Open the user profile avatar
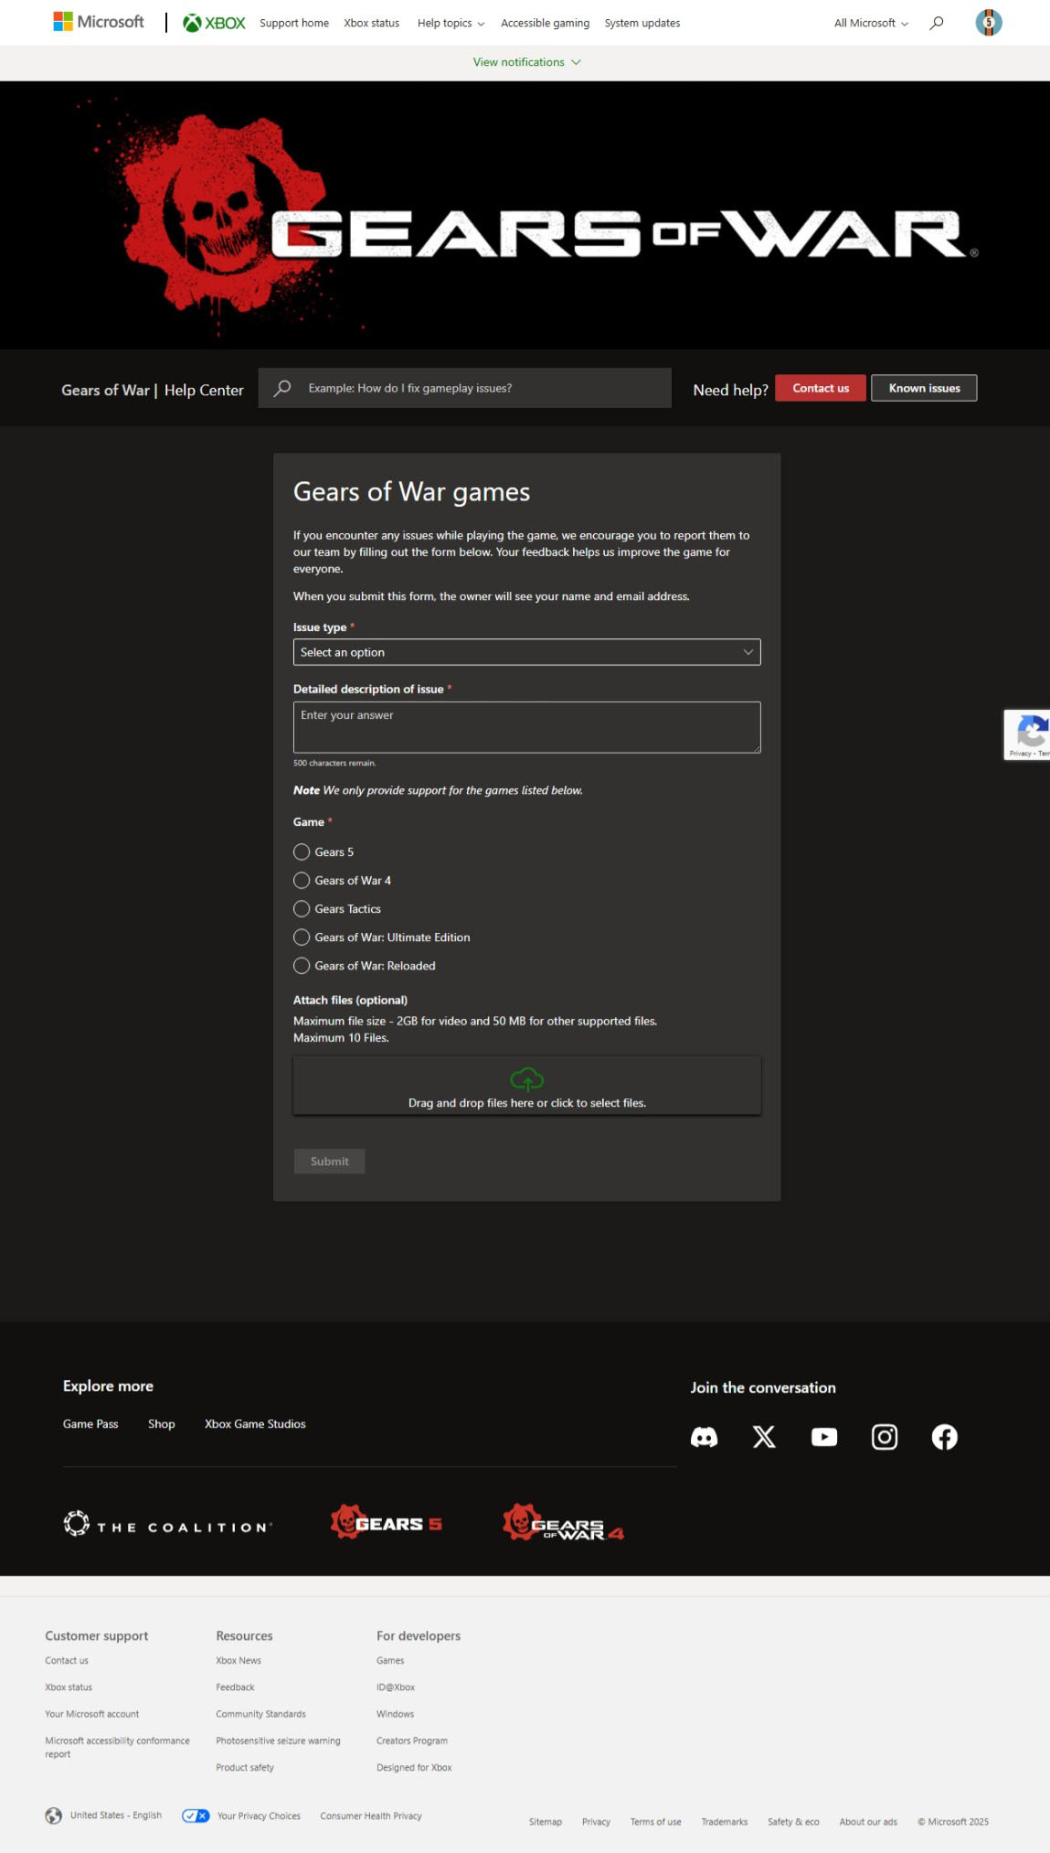This screenshot has width=1050, height=1853. [988, 23]
